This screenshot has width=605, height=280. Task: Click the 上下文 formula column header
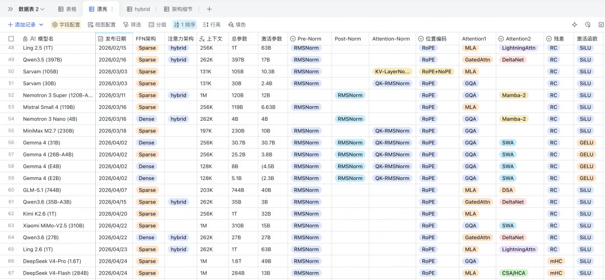pyautogui.click(x=212, y=39)
